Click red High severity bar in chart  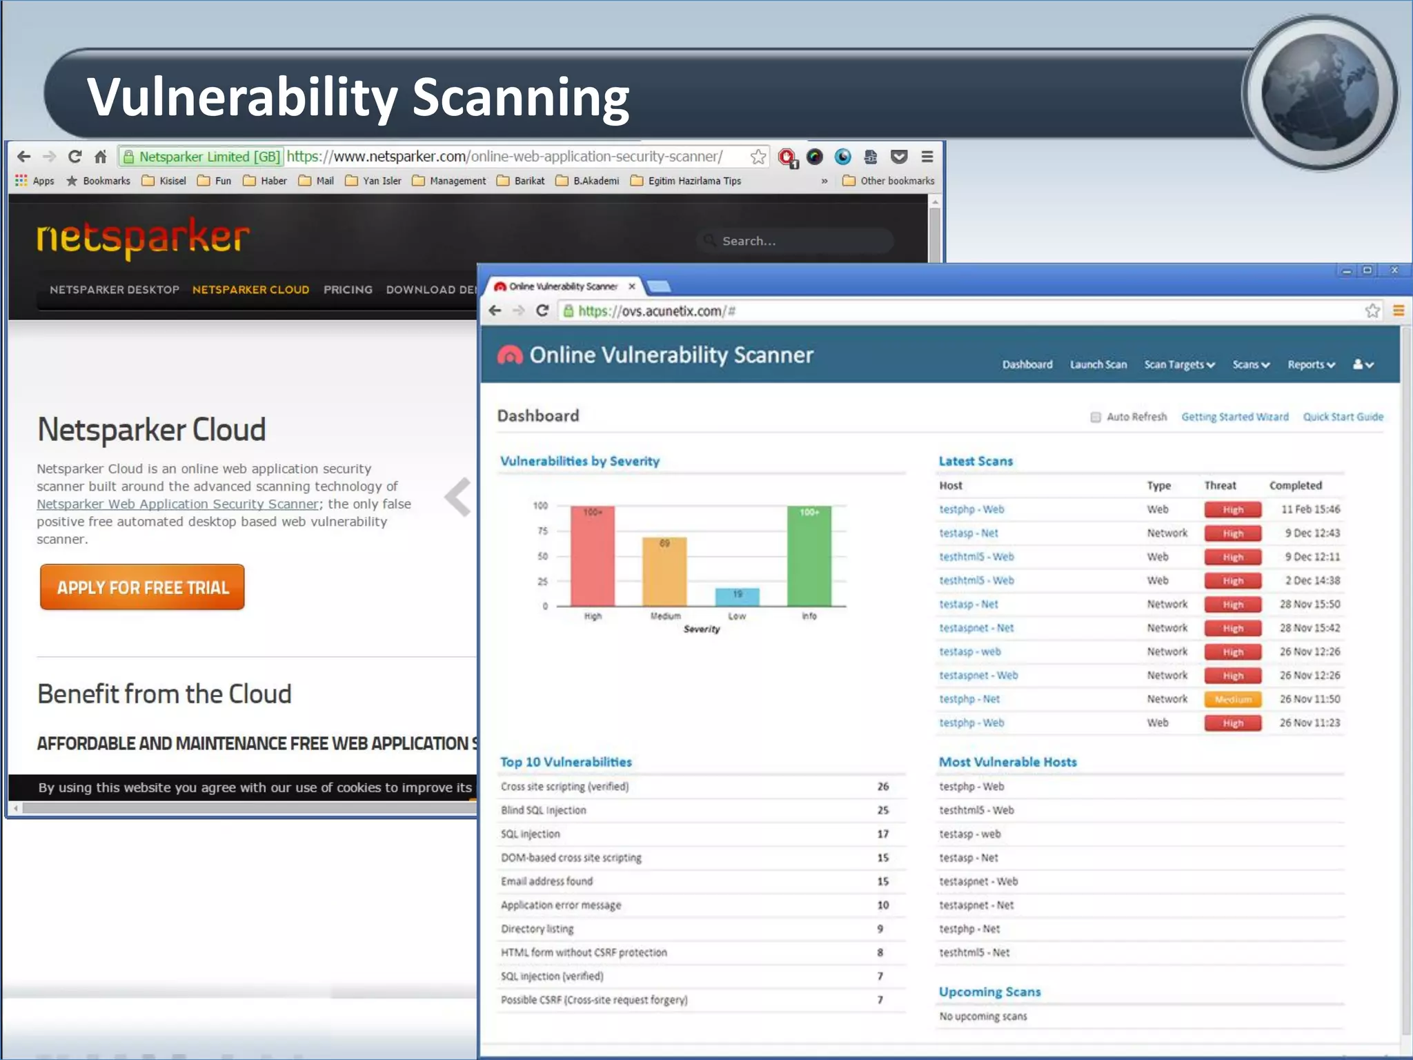click(x=593, y=556)
